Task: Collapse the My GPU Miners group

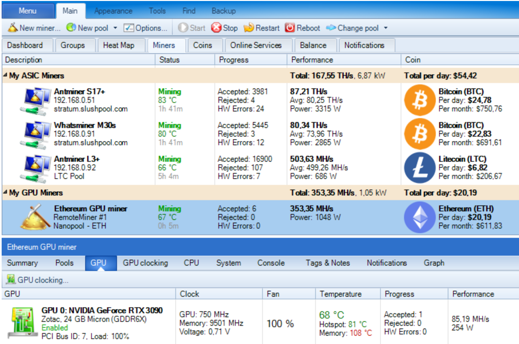Action: (x=5, y=192)
